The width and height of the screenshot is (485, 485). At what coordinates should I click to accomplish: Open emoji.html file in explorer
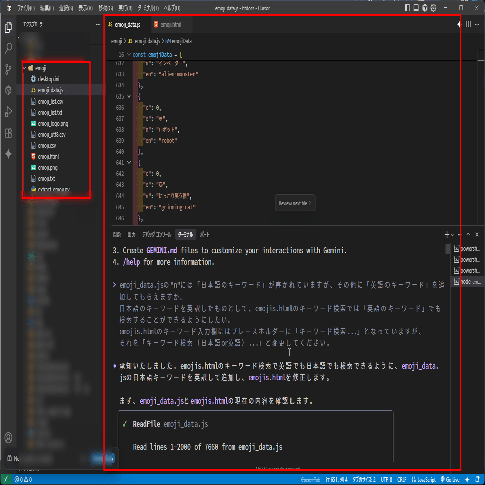pos(48,156)
